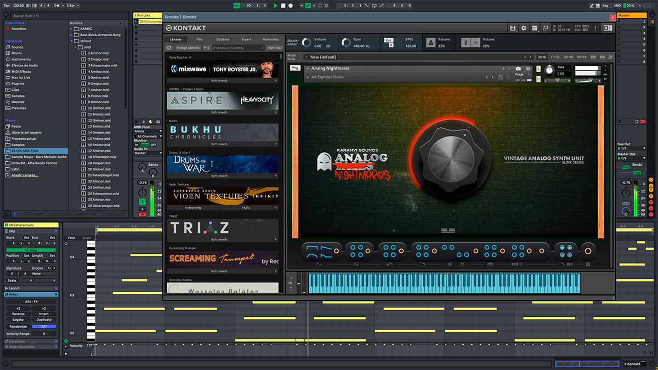Screen dimensions: 658x370
Task: Click the Randomize button
Action: coord(18,326)
